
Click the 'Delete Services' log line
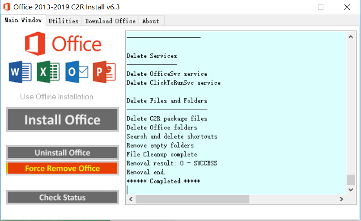click(x=152, y=56)
